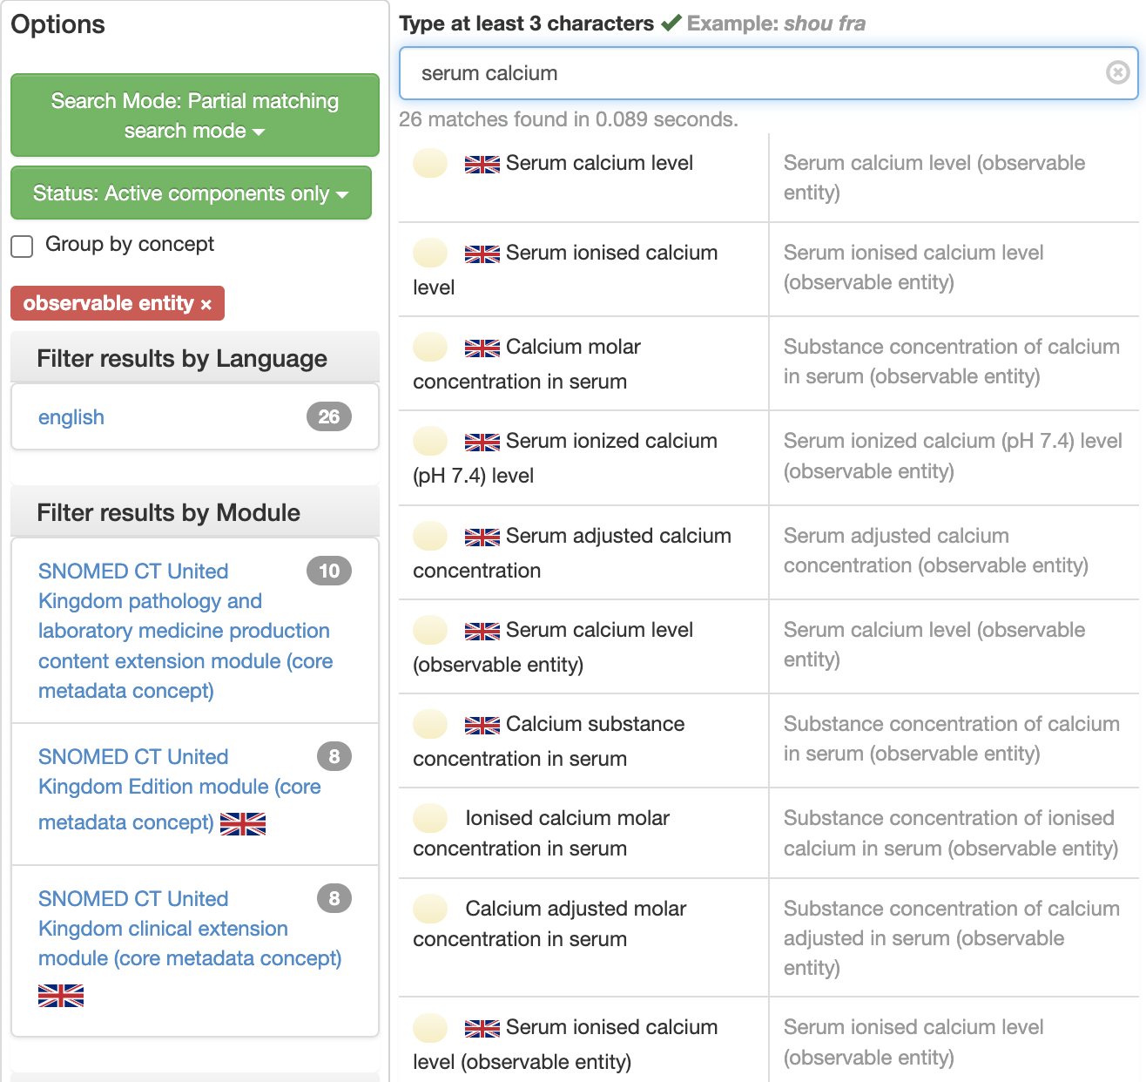
Task: Open the Search Mode dropdown
Action: [x=194, y=116]
